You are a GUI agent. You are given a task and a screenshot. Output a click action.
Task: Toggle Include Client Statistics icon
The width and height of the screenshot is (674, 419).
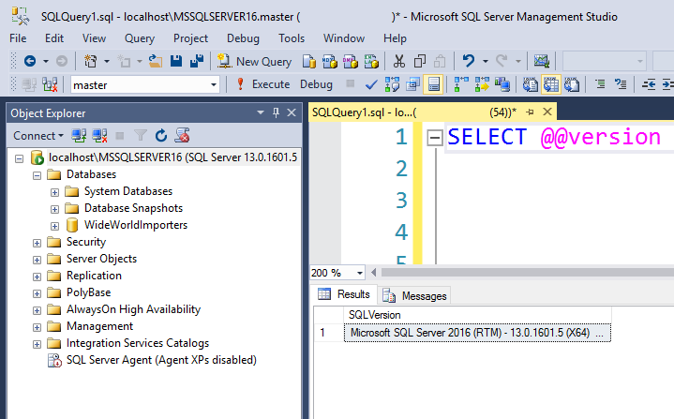tap(502, 84)
